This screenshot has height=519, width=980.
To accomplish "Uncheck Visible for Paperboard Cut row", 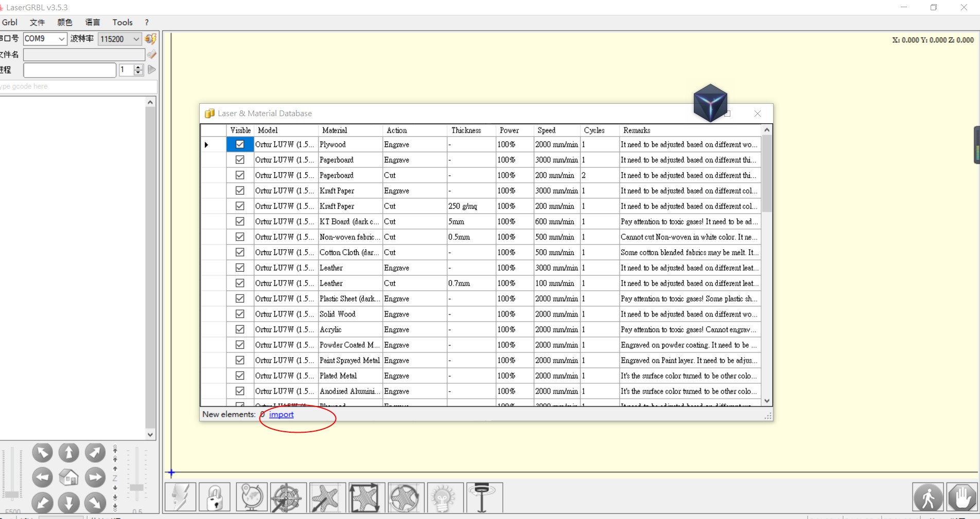I will [x=240, y=175].
